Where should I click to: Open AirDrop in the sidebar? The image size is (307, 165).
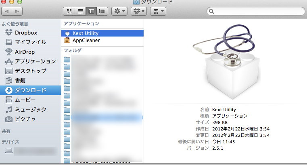click(x=31, y=52)
